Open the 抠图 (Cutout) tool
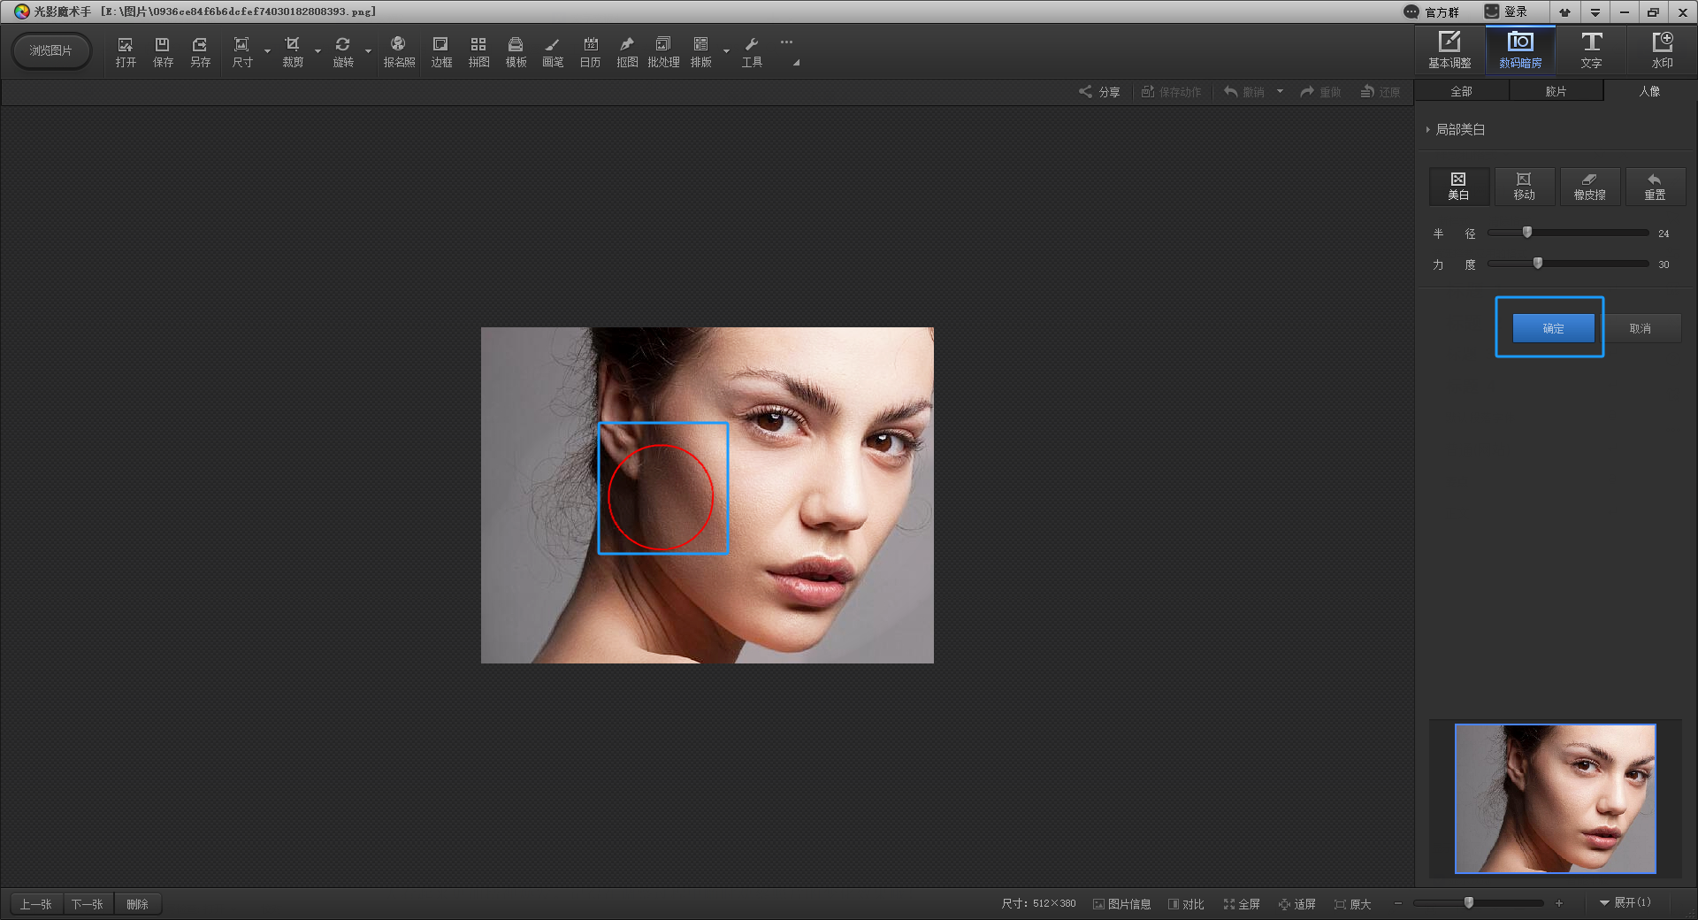 click(x=627, y=51)
